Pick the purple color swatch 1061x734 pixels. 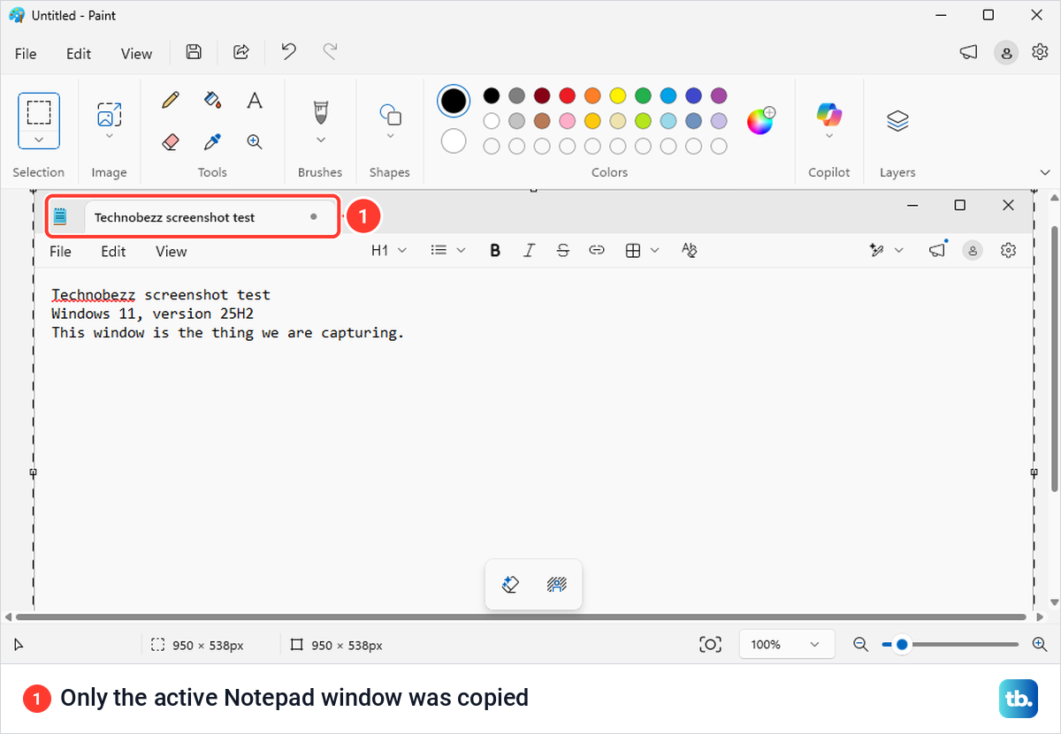tap(719, 95)
